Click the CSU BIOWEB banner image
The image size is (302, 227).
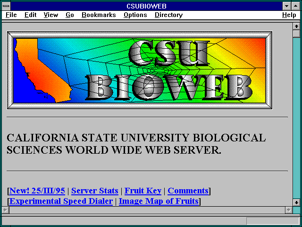140,70
